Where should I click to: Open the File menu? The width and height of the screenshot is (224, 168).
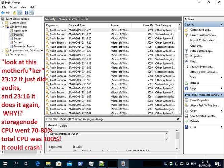tap(4, 7)
